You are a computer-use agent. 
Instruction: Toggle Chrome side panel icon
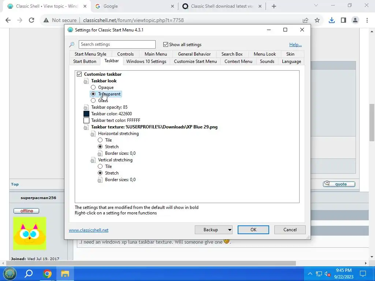click(344, 20)
